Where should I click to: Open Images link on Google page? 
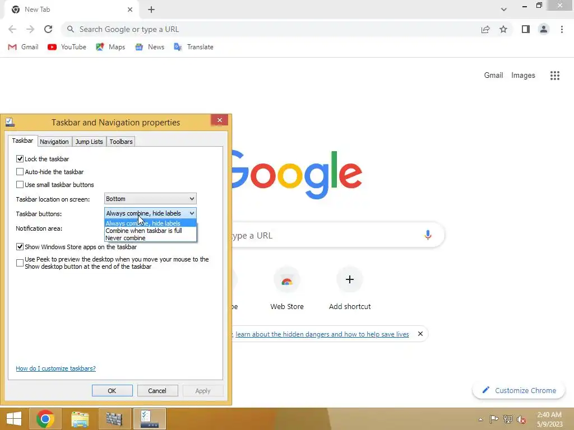[523, 76]
